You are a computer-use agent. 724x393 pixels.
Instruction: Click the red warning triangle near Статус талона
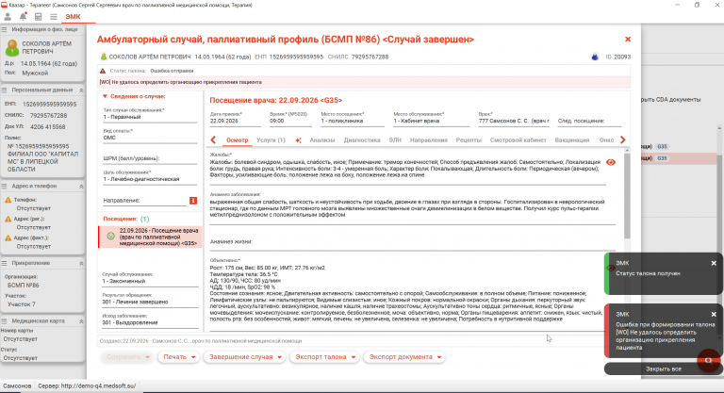point(103,71)
